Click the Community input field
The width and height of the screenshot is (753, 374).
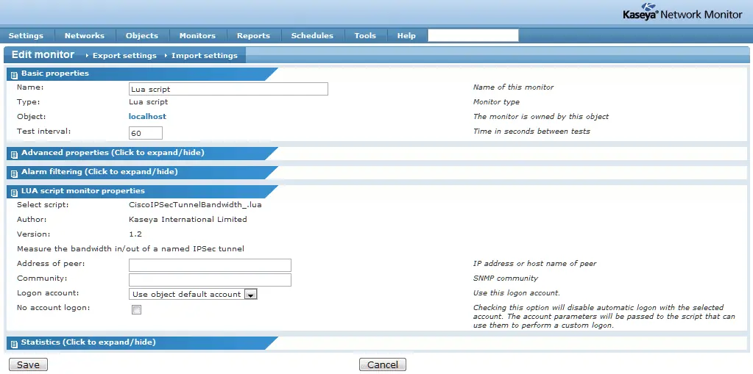pyautogui.click(x=210, y=279)
